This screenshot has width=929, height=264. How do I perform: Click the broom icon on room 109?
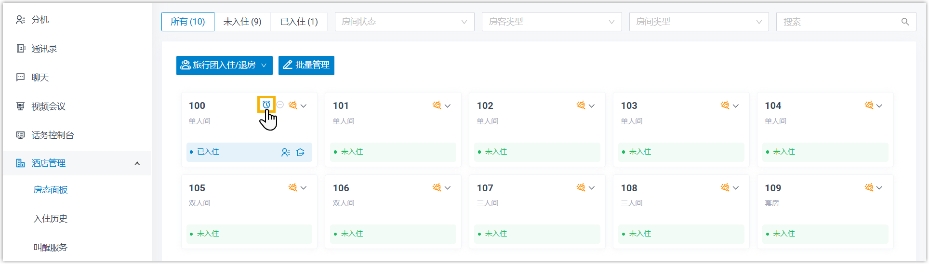coord(869,187)
